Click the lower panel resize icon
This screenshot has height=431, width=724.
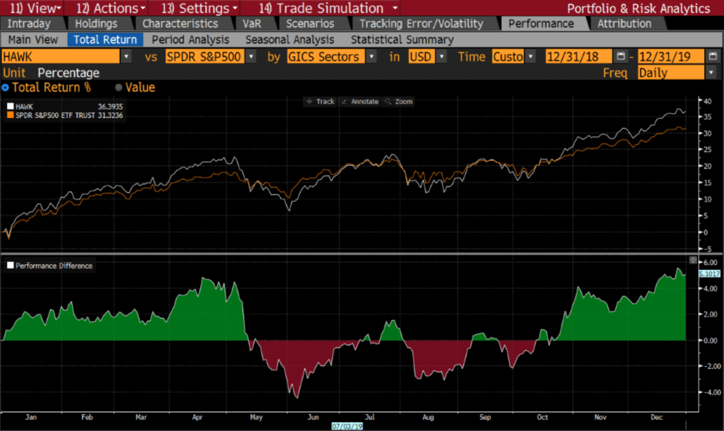tap(692, 260)
